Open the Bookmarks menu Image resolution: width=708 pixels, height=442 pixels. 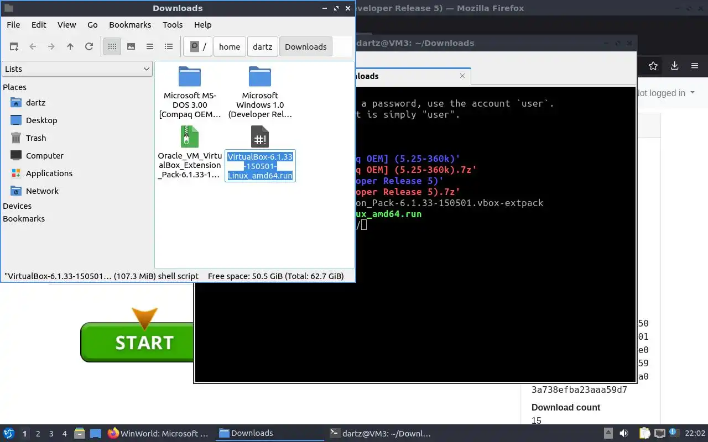coord(130,25)
